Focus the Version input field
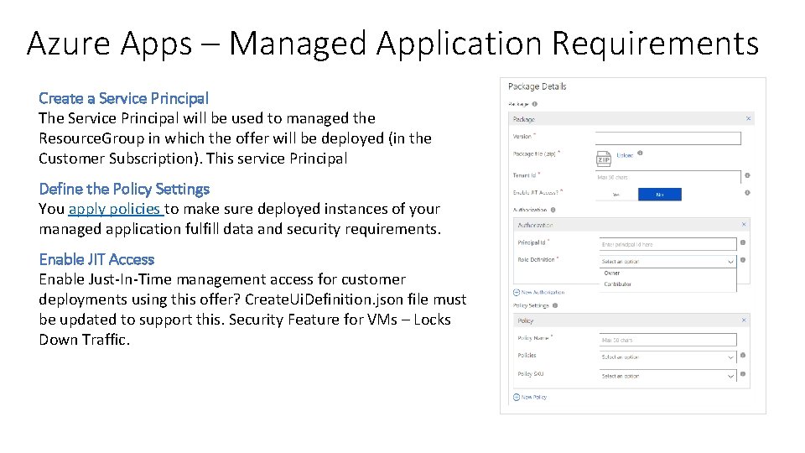This screenshot has height=453, width=805. [x=668, y=138]
